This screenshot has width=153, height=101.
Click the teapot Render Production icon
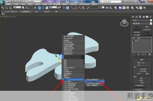tap(145, 8)
